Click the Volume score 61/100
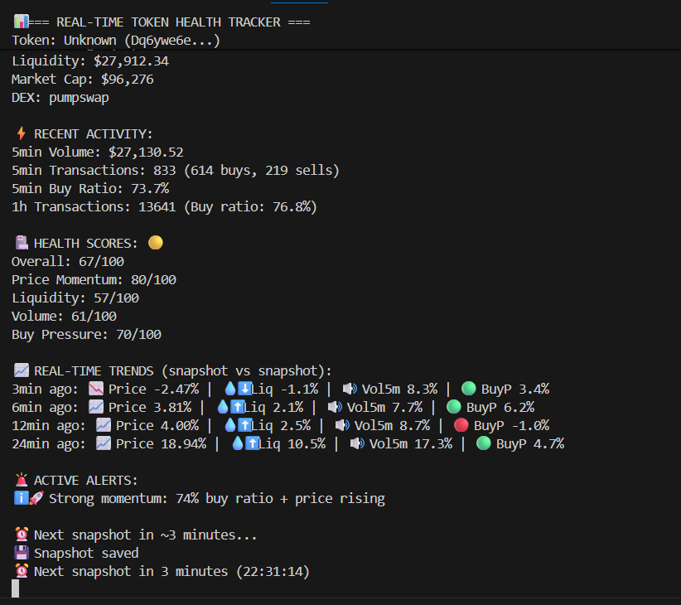The width and height of the screenshot is (681, 605). click(x=94, y=317)
